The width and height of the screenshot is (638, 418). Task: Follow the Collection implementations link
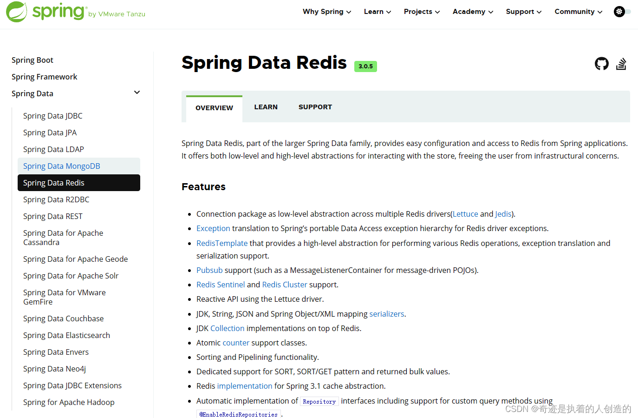(227, 328)
